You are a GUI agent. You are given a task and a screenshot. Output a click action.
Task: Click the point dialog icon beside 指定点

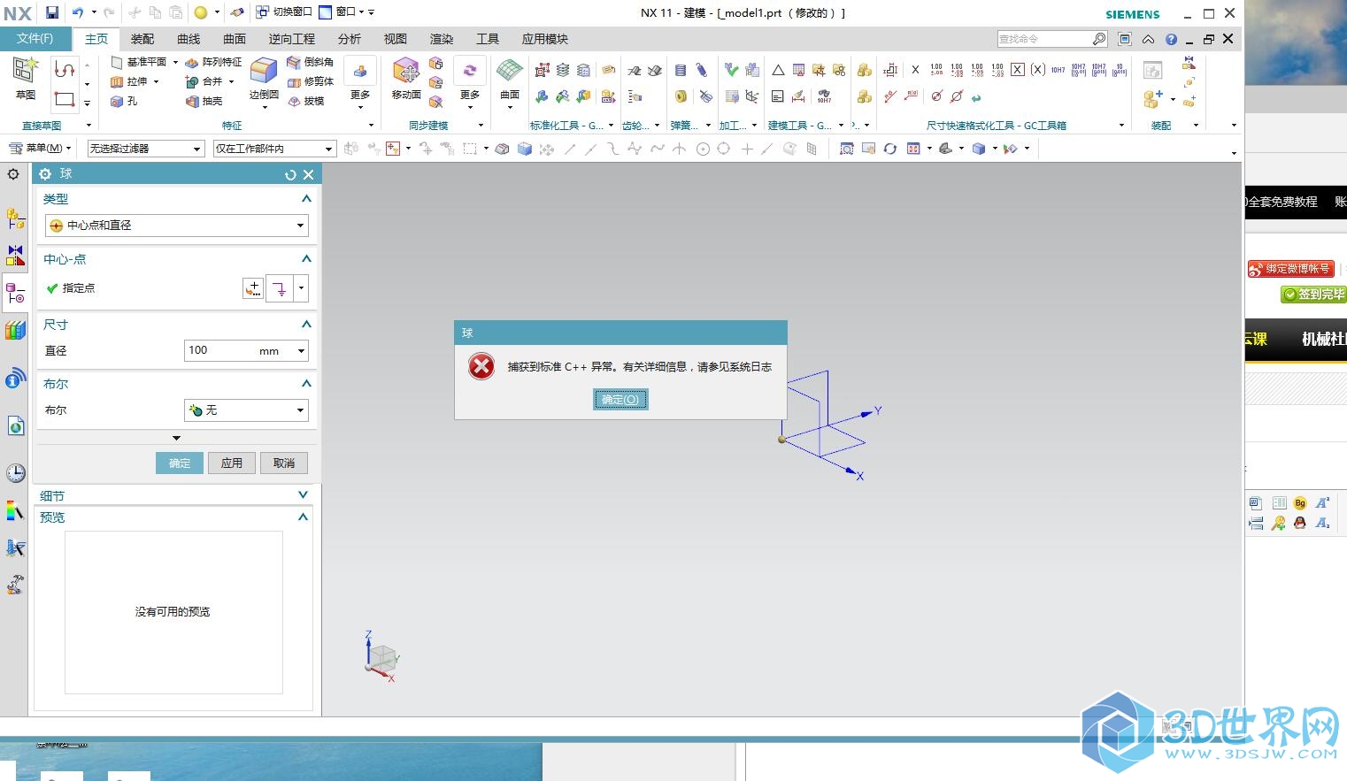253,288
